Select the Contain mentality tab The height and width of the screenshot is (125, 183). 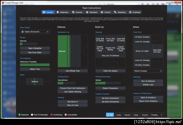[48, 12]
